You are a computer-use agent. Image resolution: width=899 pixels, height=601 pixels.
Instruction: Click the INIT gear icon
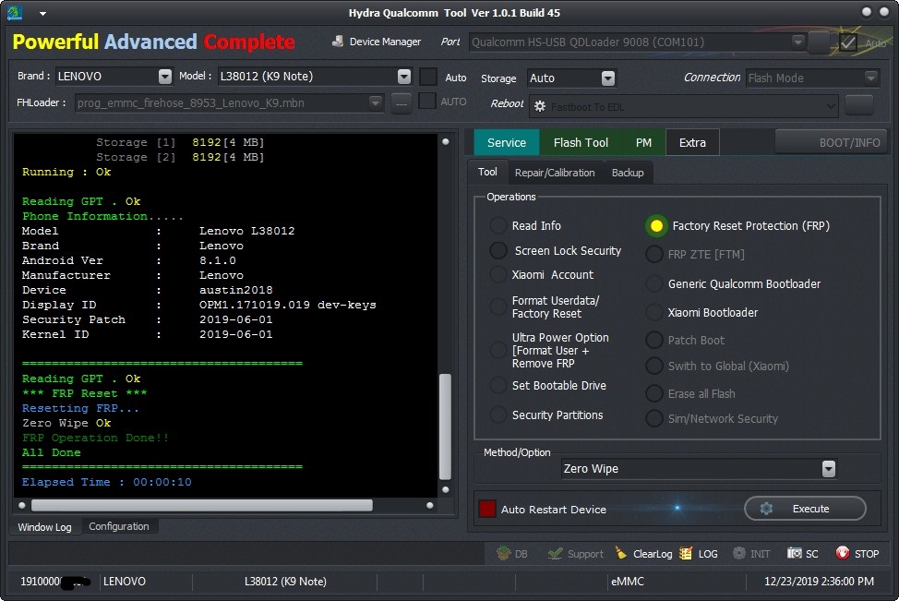pyautogui.click(x=739, y=553)
